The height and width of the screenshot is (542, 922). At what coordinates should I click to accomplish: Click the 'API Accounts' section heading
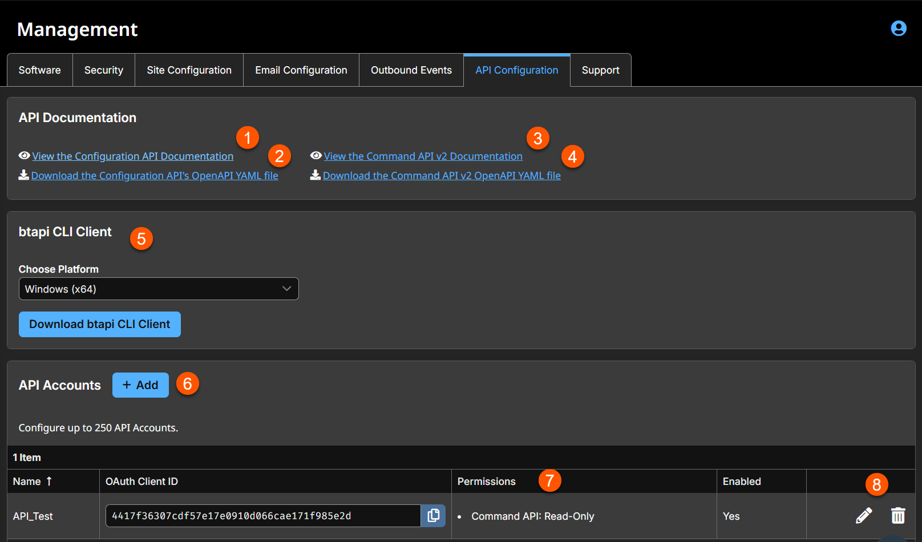pos(60,385)
